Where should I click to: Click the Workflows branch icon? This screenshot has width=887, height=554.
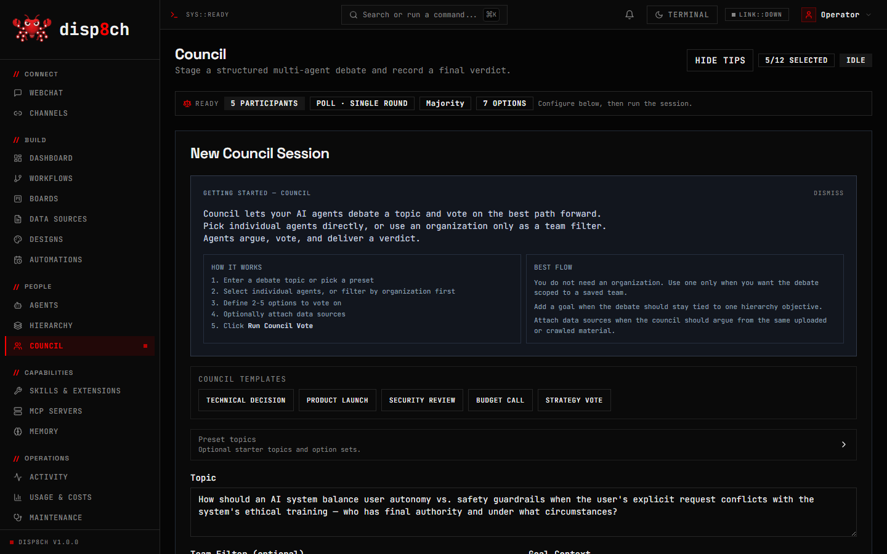click(x=18, y=179)
